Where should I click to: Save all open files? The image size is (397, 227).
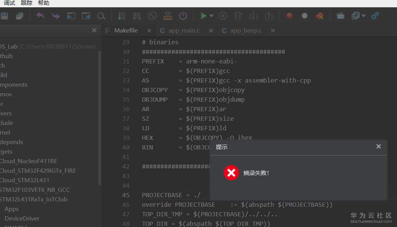point(19,16)
